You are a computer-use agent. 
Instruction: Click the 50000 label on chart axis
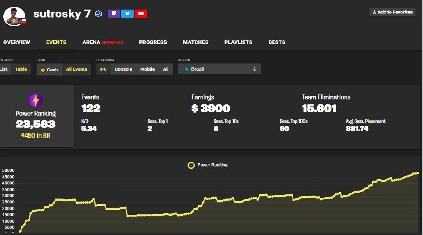pos(8,170)
